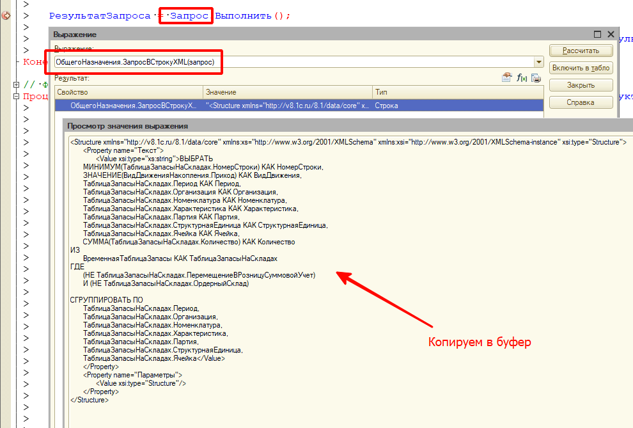Screen dimensions: 633x428
Task: Open Справка help button
Action: (581, 102)
